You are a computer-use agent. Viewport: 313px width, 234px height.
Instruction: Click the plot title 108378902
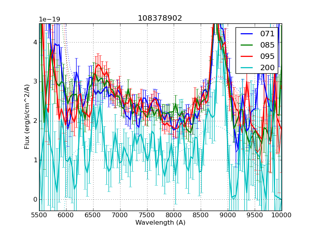160,18
